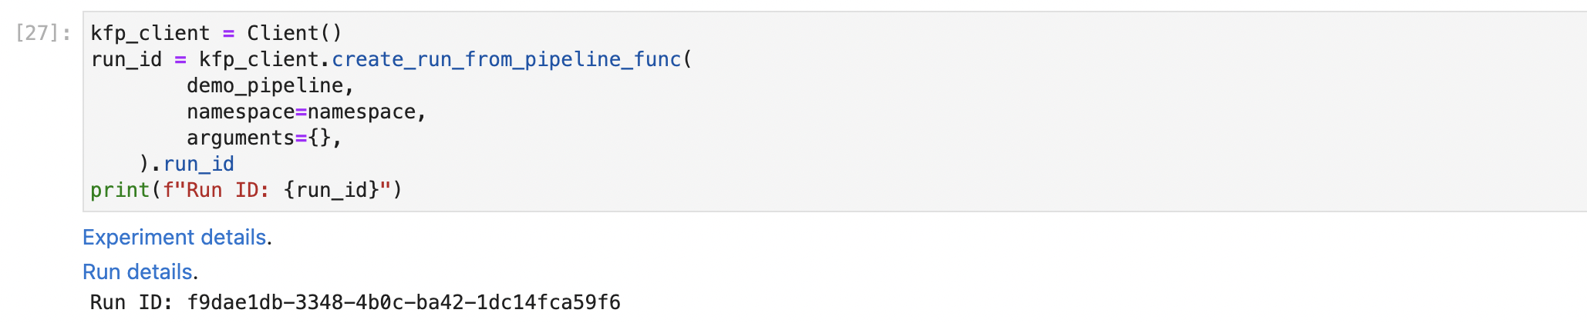Click the print keyword in last code line
Screen dimensions: 1587x323
pyautogui.click(x=120, y=190)
